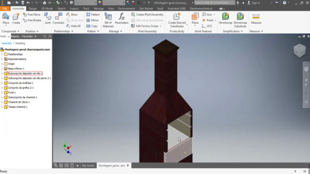
Task: Click Create iPart/iAssembly
Action: tap(147, 14)
